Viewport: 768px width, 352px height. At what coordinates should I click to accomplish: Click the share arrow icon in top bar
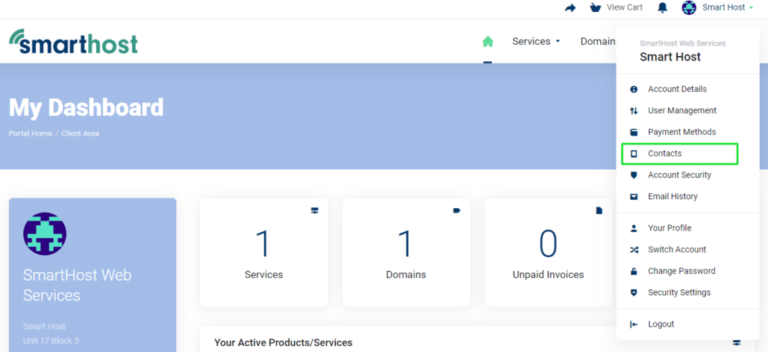(570, 7)
